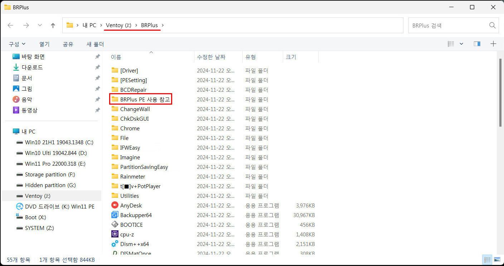
Task: Go back with the back arrow
Action: point(10,25)
